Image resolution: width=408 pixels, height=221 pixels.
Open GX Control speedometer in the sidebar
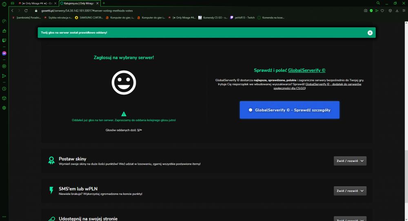(4, 21)
